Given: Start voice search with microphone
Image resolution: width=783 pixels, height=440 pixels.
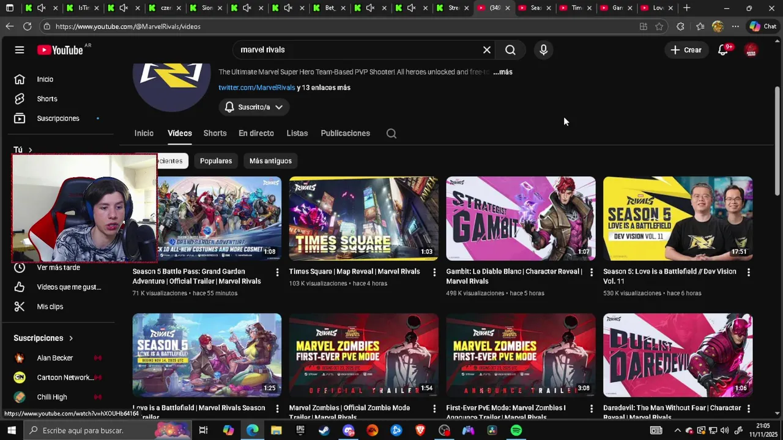Looking at the screenshot, I should click(x=543, y=50).
